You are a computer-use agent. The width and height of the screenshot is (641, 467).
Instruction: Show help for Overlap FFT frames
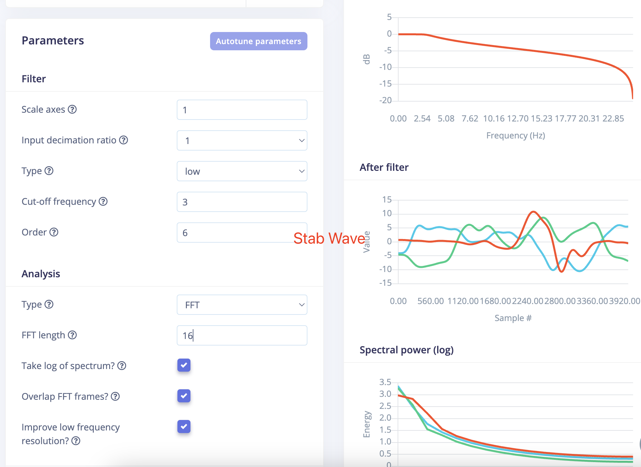coord(115,396)
